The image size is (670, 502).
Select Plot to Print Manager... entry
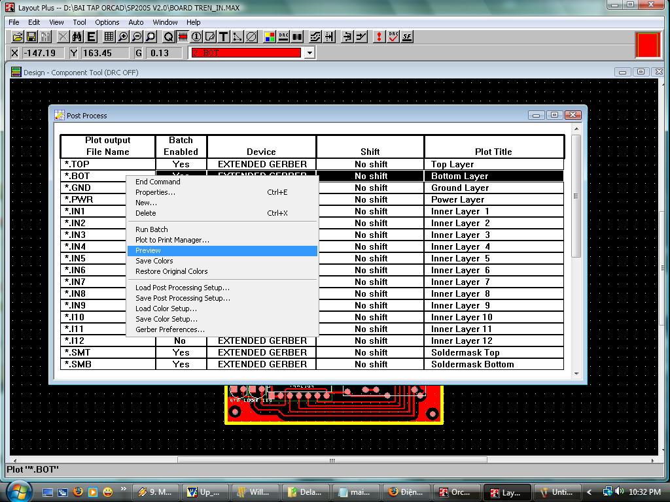(x=222, y=240)
